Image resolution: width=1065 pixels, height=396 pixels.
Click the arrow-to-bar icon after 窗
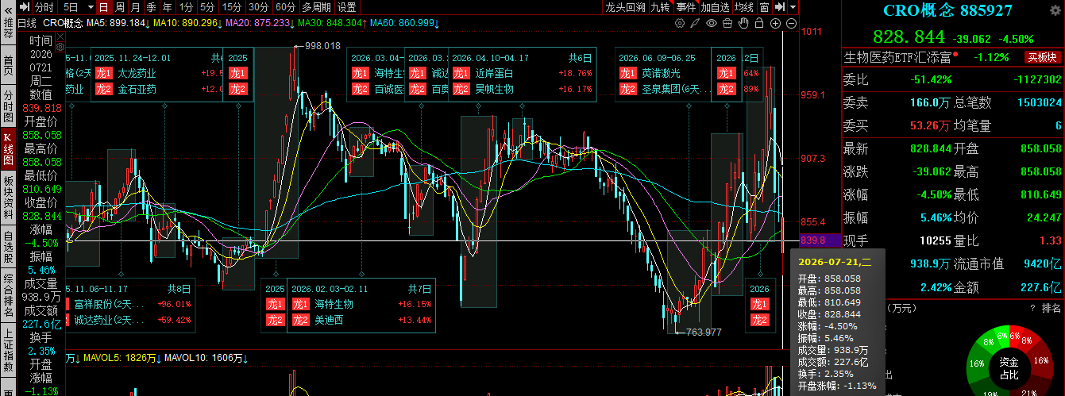pyautogui.click(x=780, y=7)
